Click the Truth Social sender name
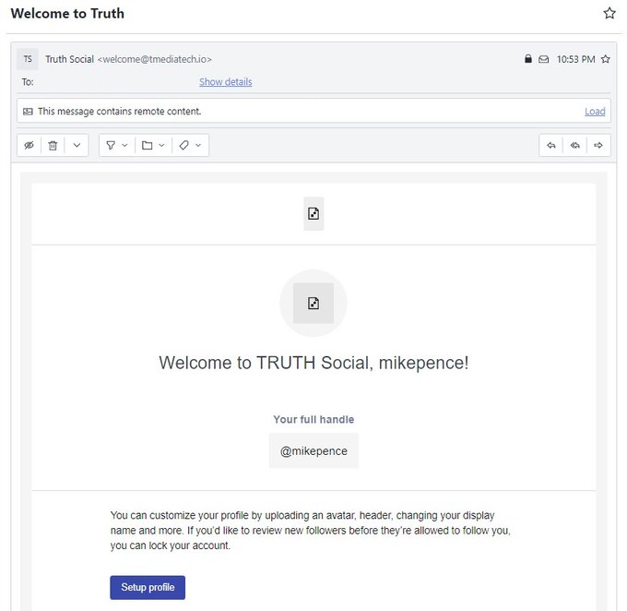627x611 pixels. pos(69,59)
